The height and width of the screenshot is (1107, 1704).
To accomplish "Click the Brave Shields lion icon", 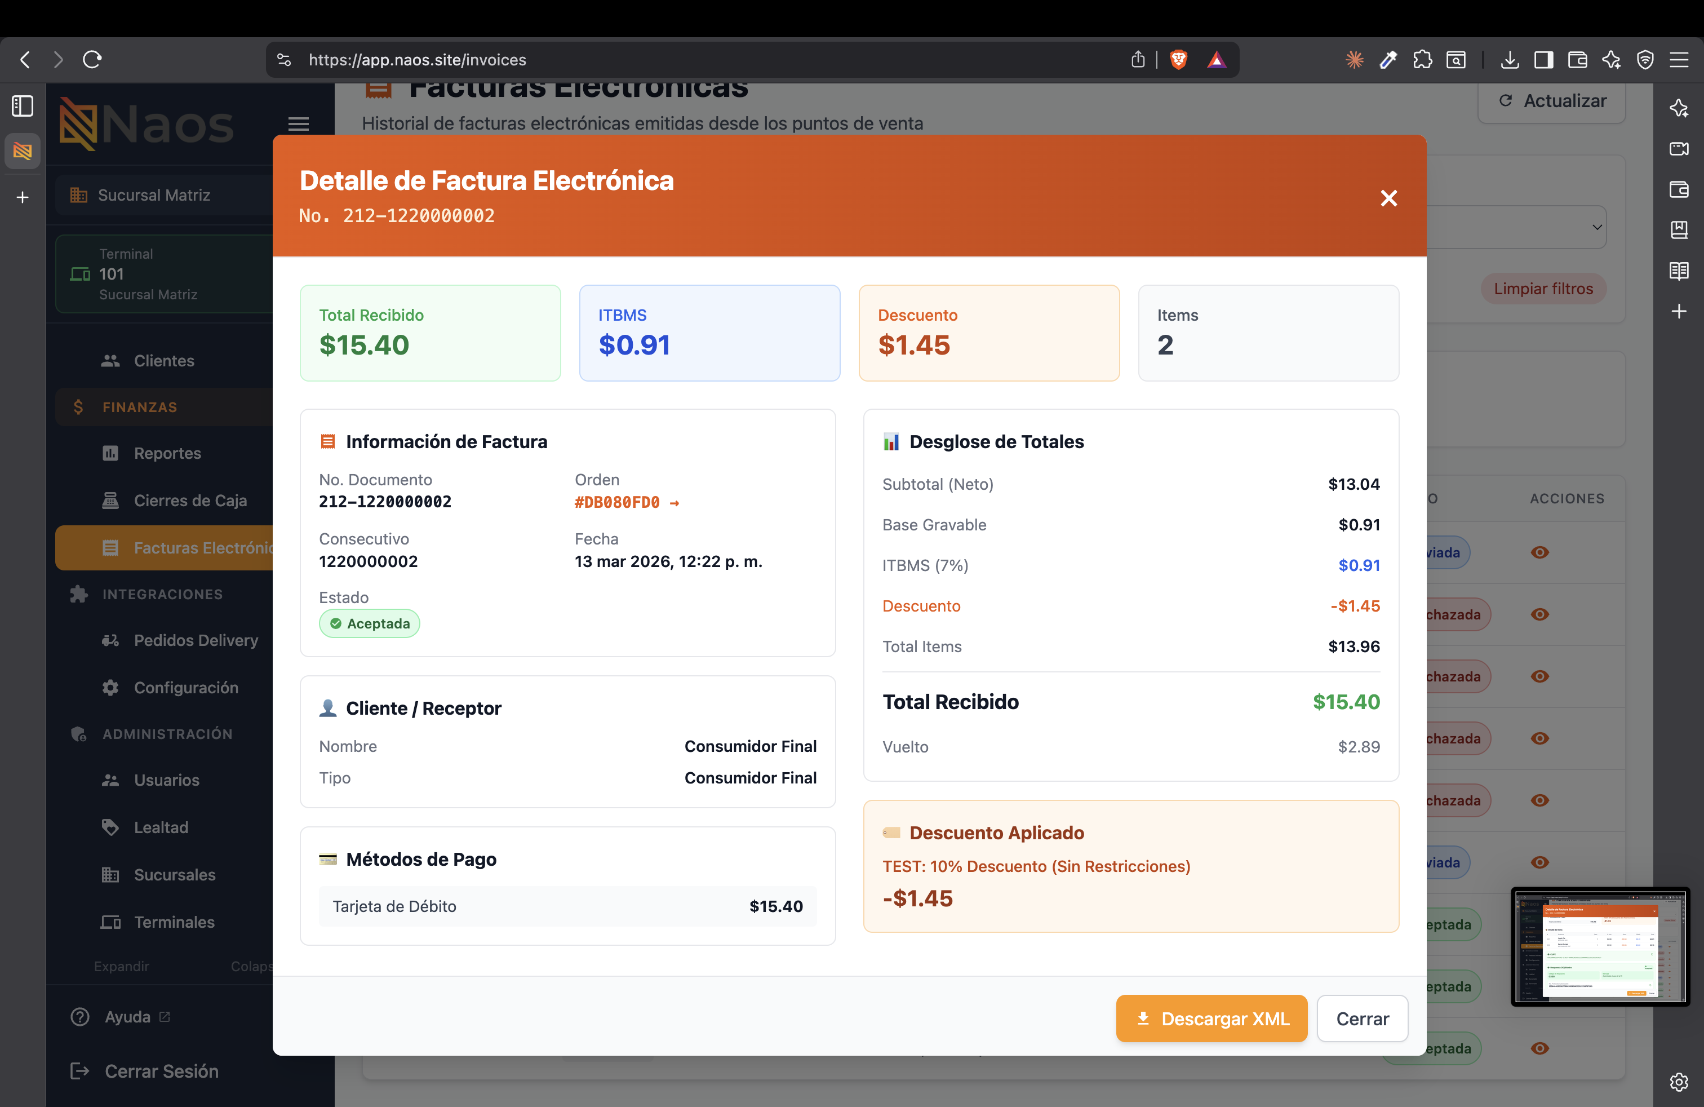I will coord(1178,59).
